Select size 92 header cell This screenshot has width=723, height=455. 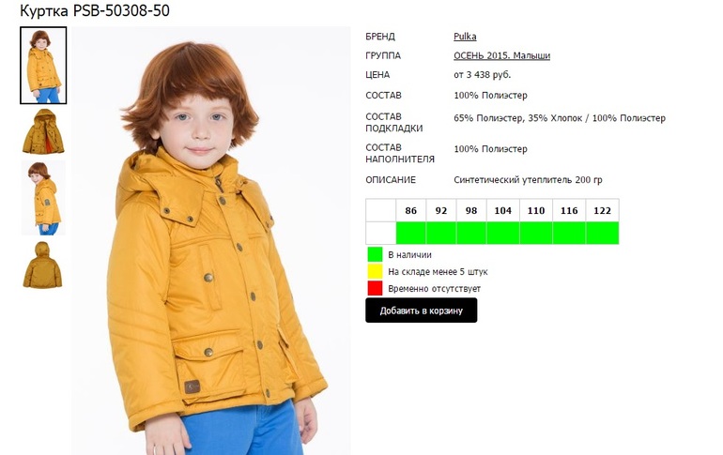tap(441, 210)
